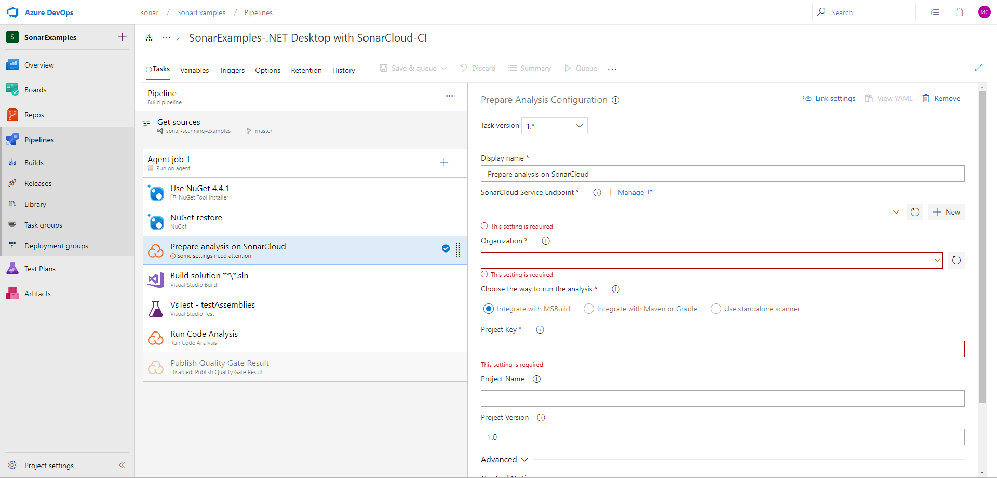Select Use standalone scanner
Image resolution: width=997 pixels, height=478 pixels.
point(716,308)
